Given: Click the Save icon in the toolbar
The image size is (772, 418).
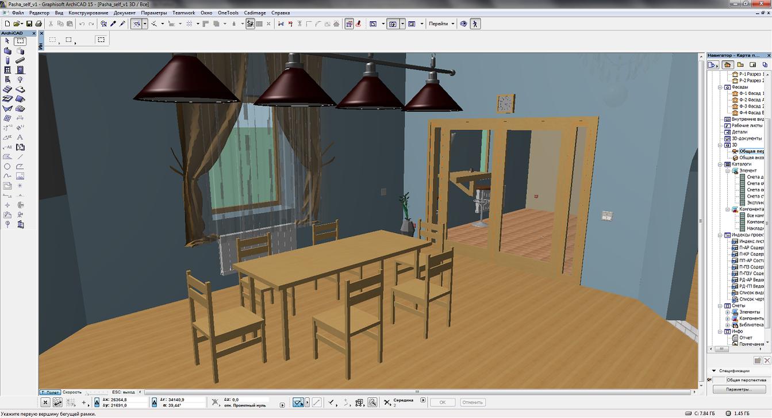Looking at the screenshot, I should point(29,24).
